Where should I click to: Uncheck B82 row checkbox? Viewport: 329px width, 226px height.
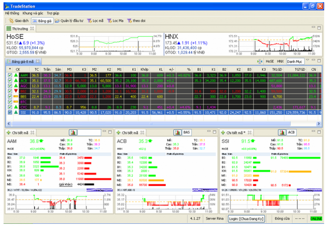coord(10,91)
